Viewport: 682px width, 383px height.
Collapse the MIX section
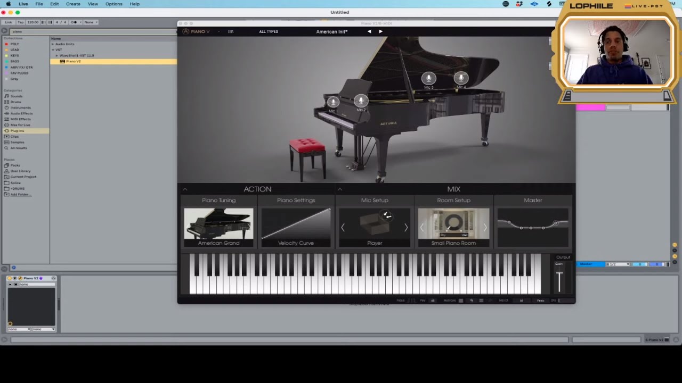click(x=339, y=189)
